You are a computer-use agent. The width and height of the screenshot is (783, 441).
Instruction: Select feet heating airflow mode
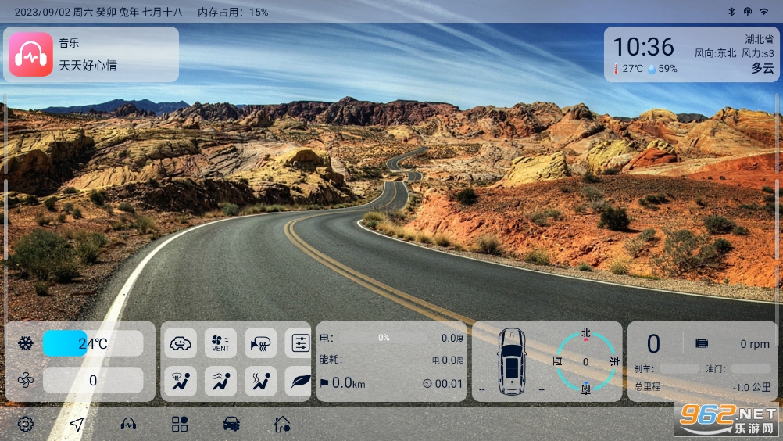260,381
